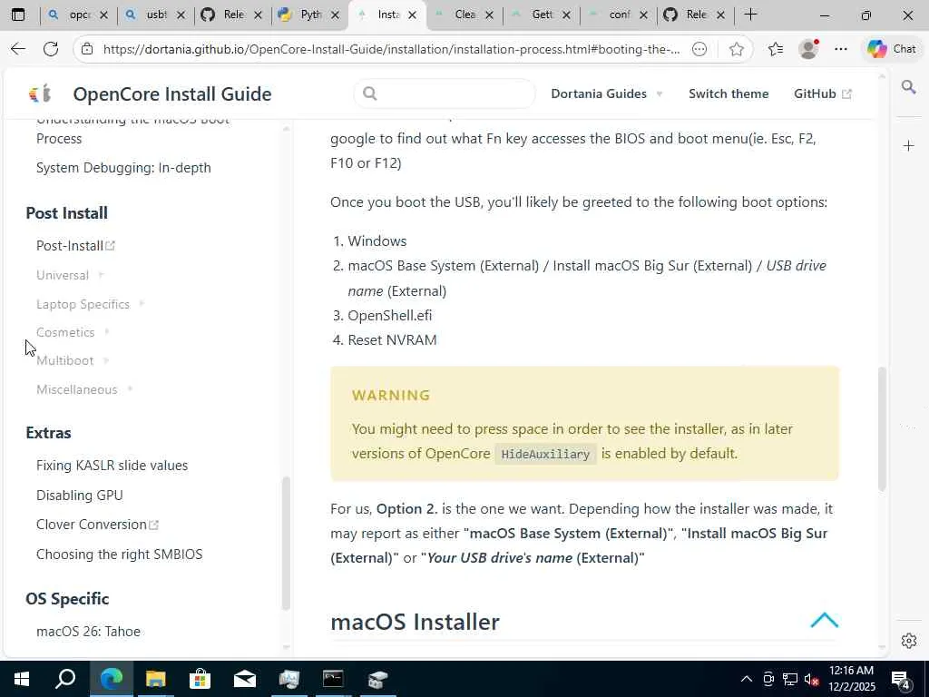929x697 pixels.
Task: Open the favorites list icon
Action: (776, 49)
